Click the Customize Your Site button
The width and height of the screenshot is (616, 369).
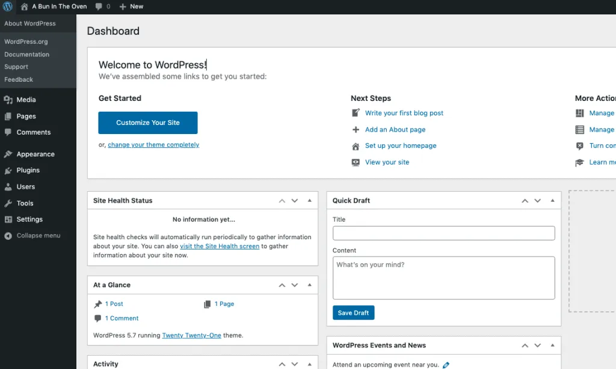[x=147, y=123]
